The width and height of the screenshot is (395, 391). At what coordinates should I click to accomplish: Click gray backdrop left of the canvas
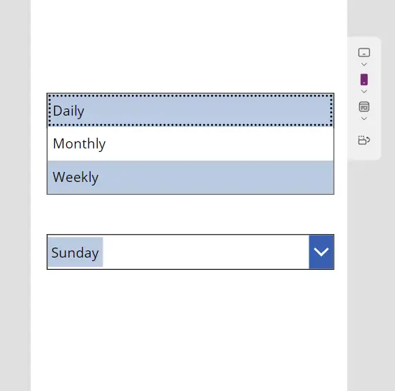15,195
